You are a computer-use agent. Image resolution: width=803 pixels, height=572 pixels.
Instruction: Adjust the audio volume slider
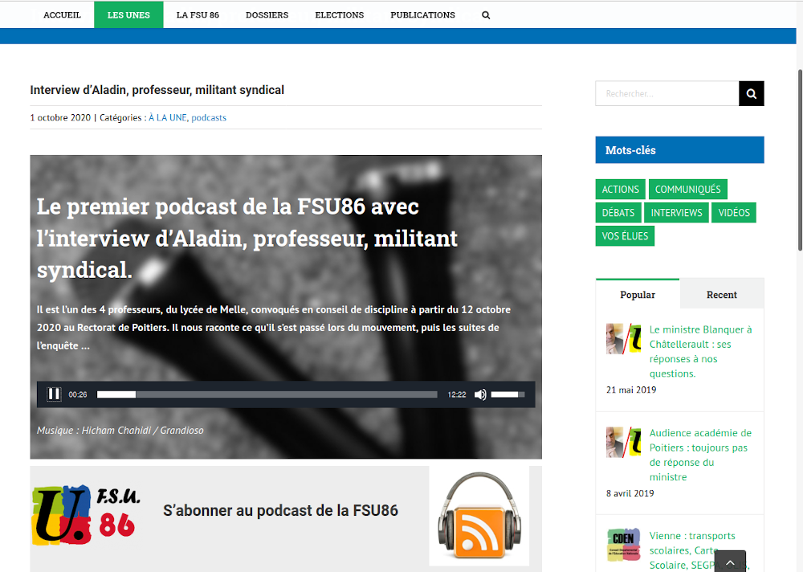(507, 394)
